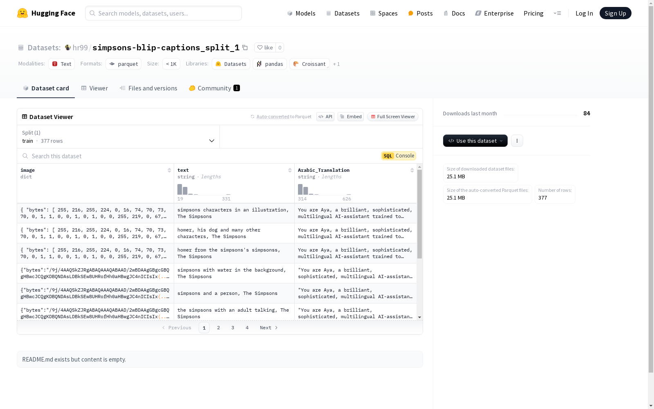Screen dimensions: 654x409
Task: Open the Community tab
Action: [214, 88]
